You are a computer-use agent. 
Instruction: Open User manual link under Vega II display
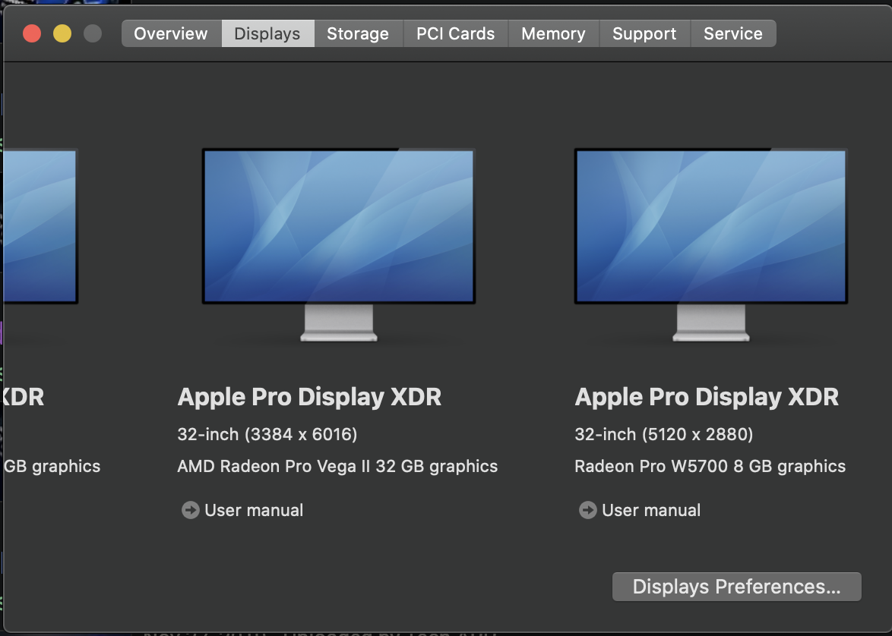click(254, 510)
